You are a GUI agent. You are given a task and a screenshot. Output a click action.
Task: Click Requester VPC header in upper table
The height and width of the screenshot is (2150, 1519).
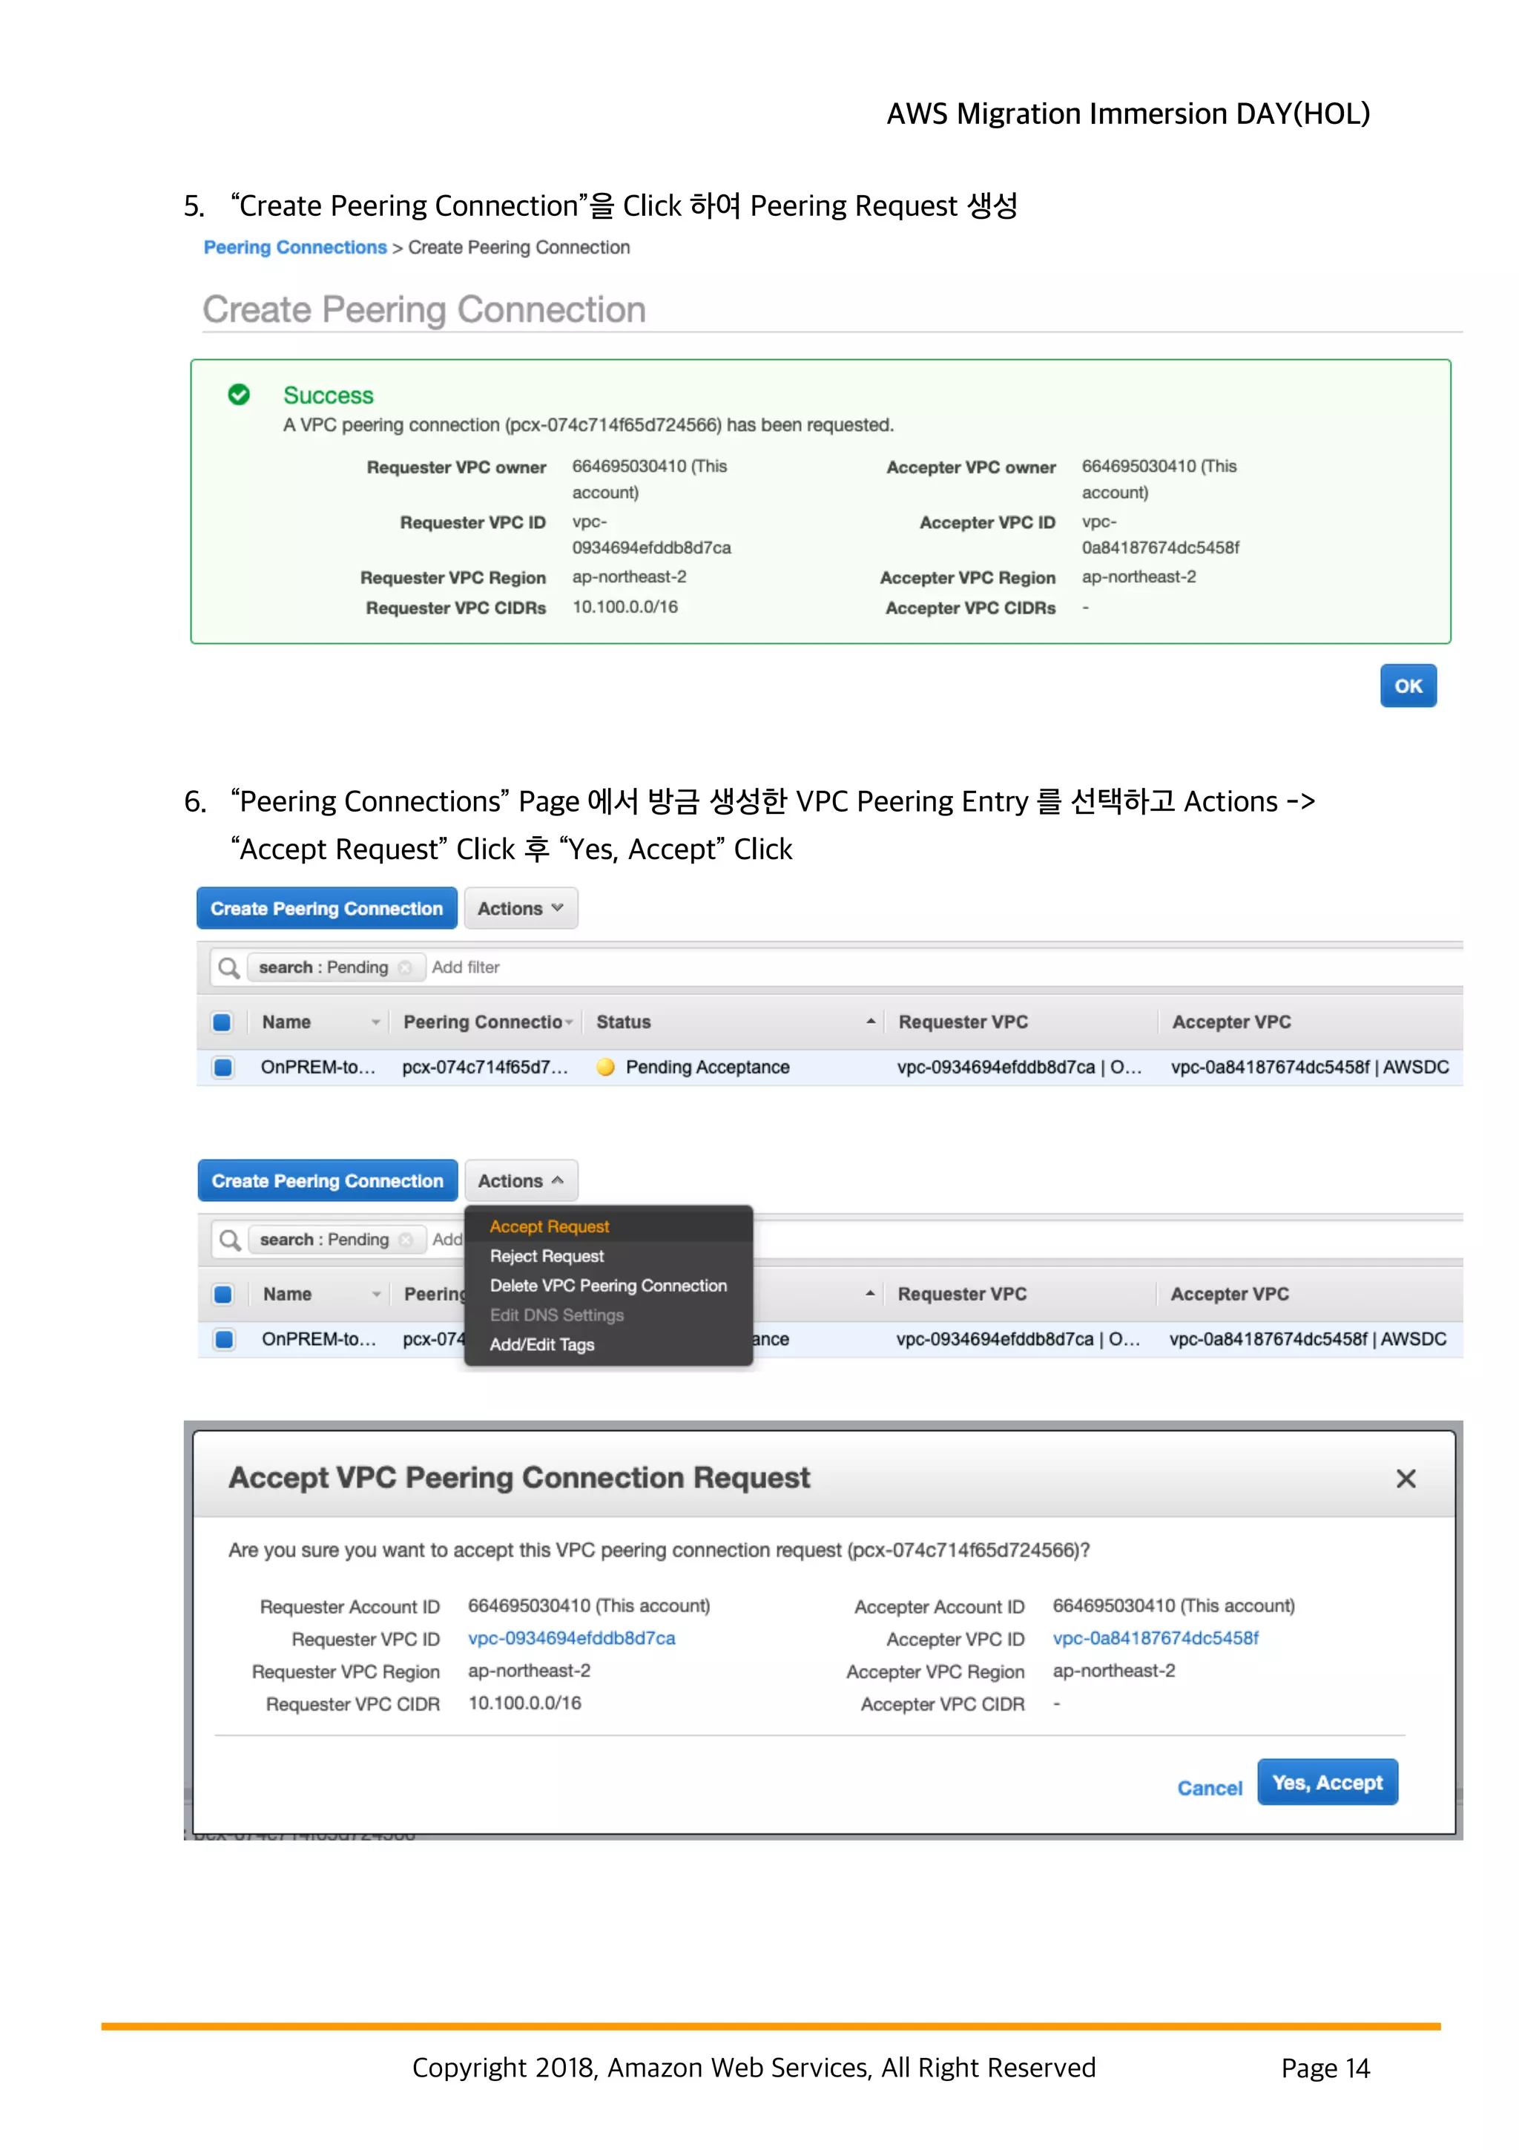pyautogui.click(x=963, y=1022)
